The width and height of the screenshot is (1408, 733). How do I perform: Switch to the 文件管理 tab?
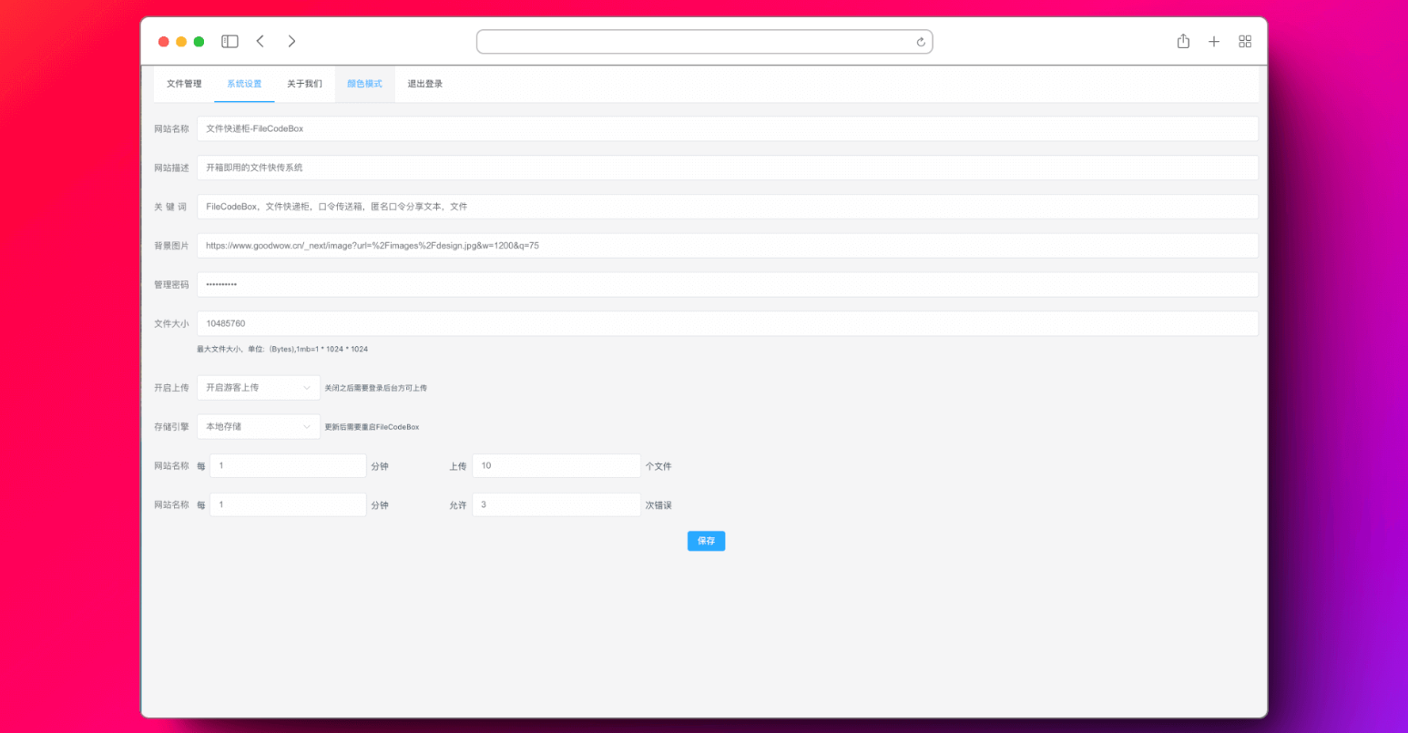184,84
